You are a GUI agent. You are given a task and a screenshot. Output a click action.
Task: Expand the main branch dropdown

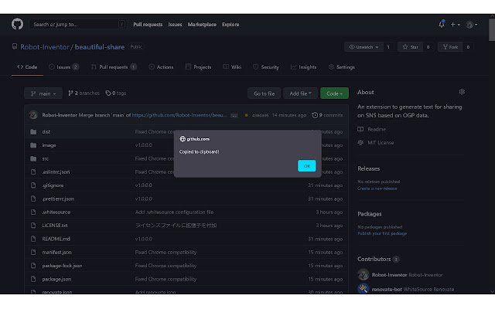pos(43,93)
